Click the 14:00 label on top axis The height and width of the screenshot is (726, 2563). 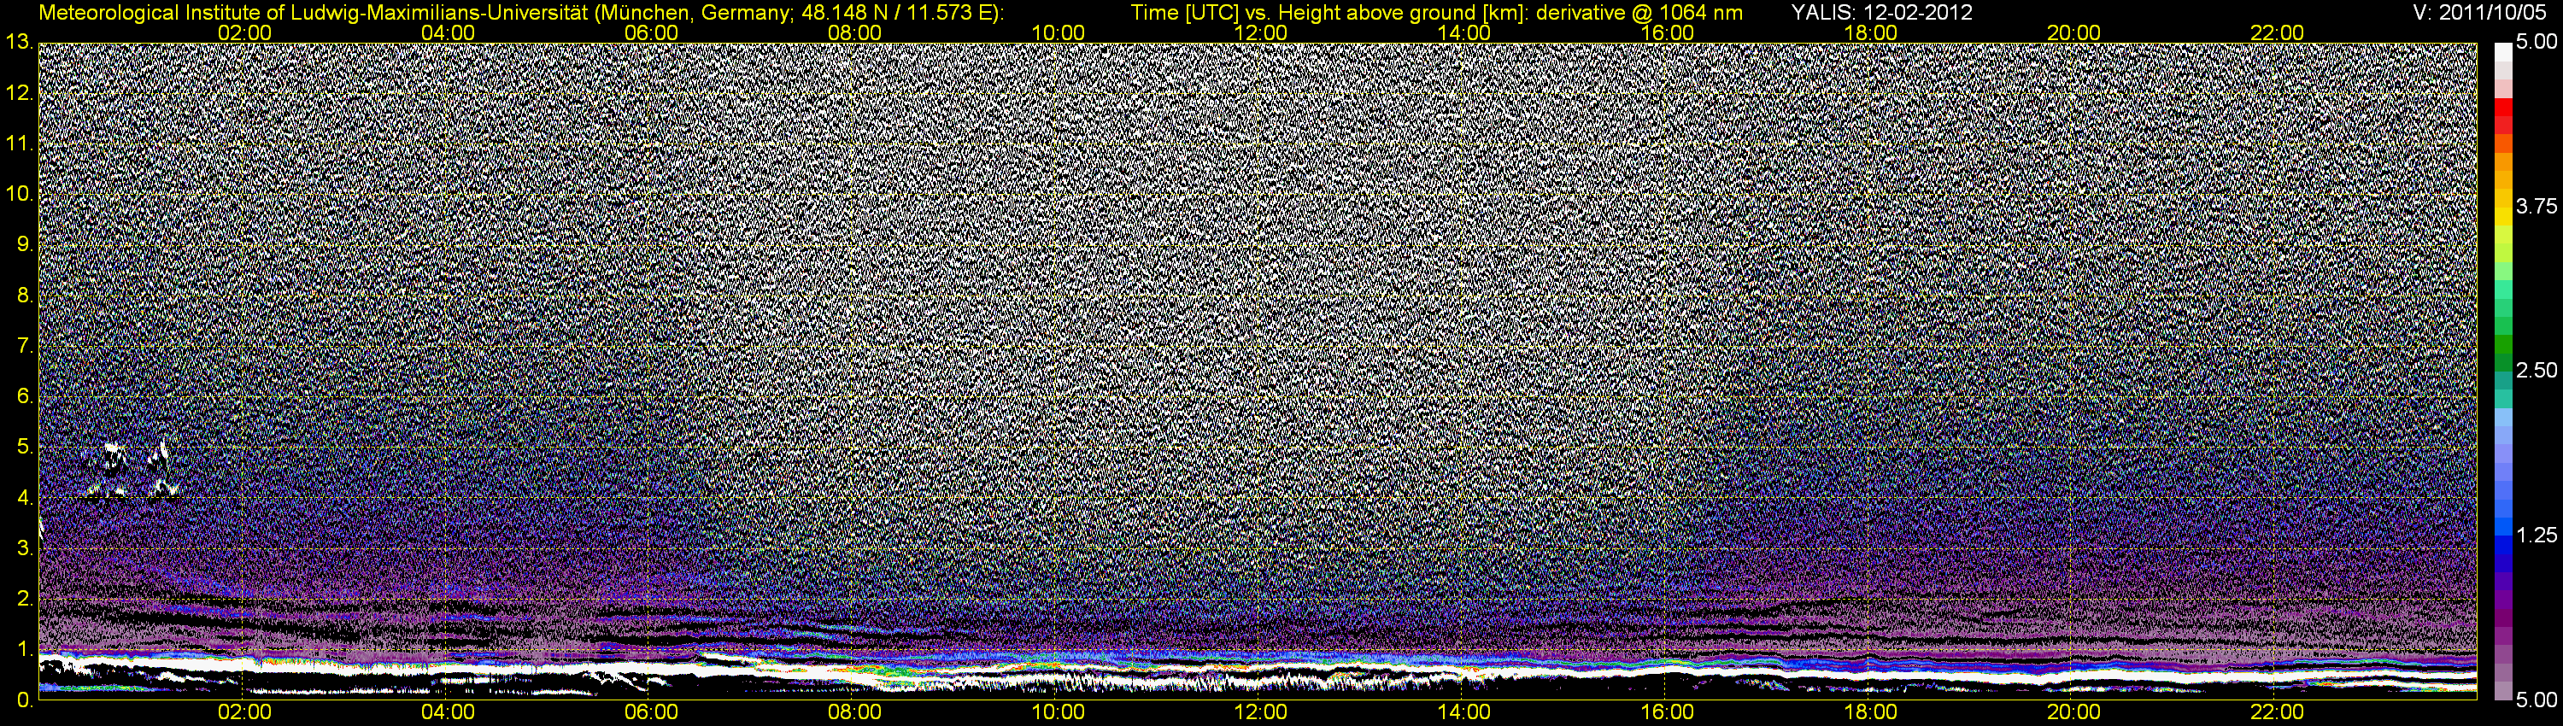click(1464, 32)
